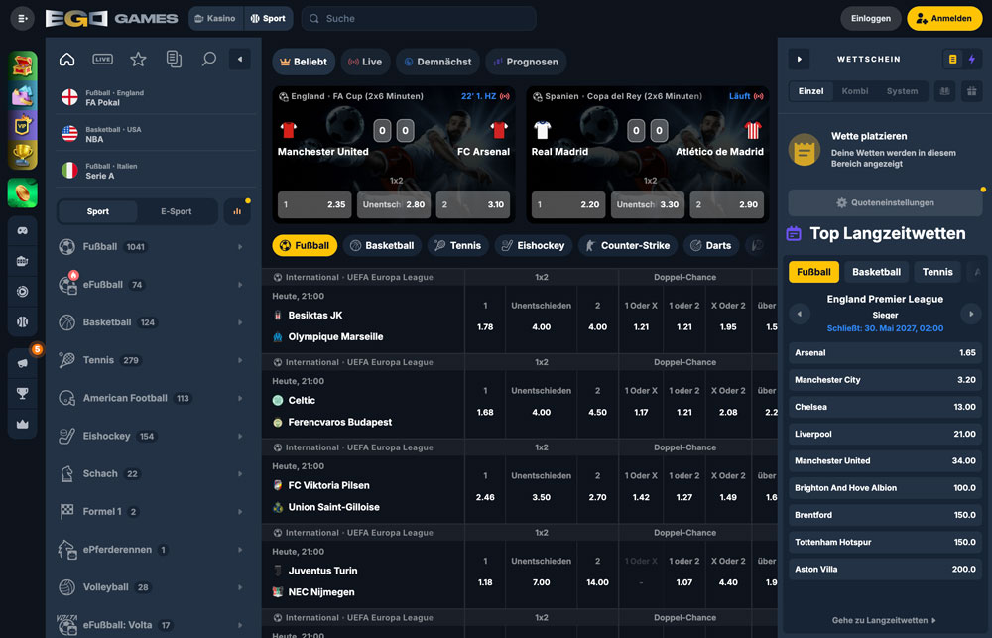
Task: Open the gamepad icon in left rail
Action: click(x=22, y=230)
